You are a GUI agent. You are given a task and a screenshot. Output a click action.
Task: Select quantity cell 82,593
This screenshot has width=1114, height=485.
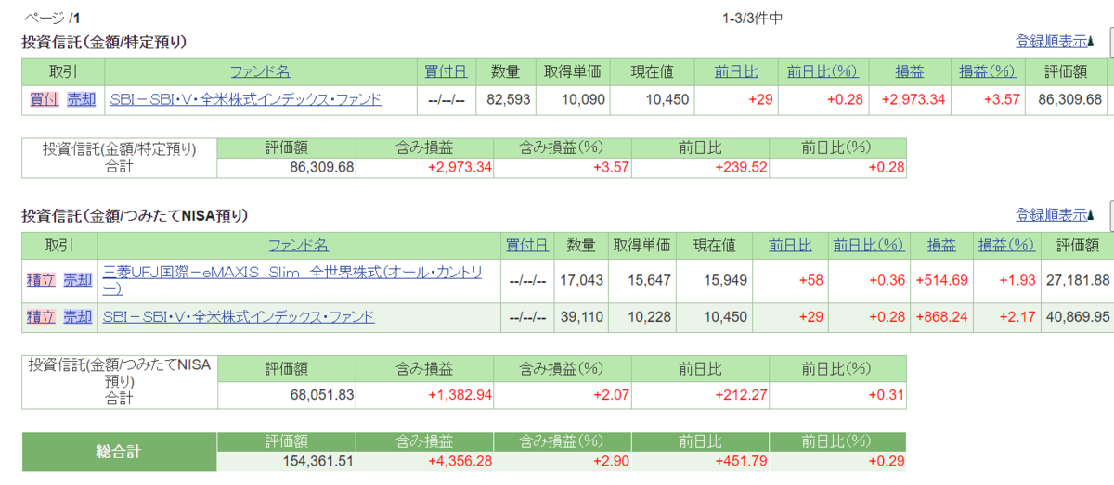(x=508, y=99)
